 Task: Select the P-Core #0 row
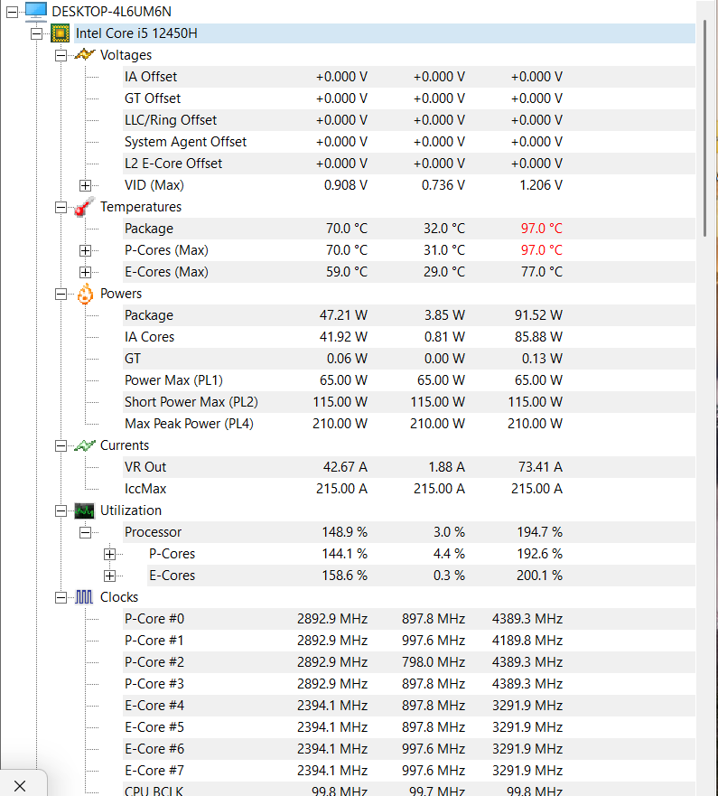click(408, 619)
